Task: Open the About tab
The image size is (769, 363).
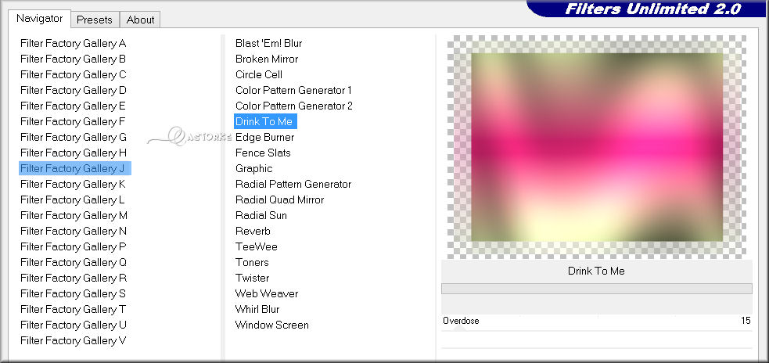Action: (x=140, y=20)
